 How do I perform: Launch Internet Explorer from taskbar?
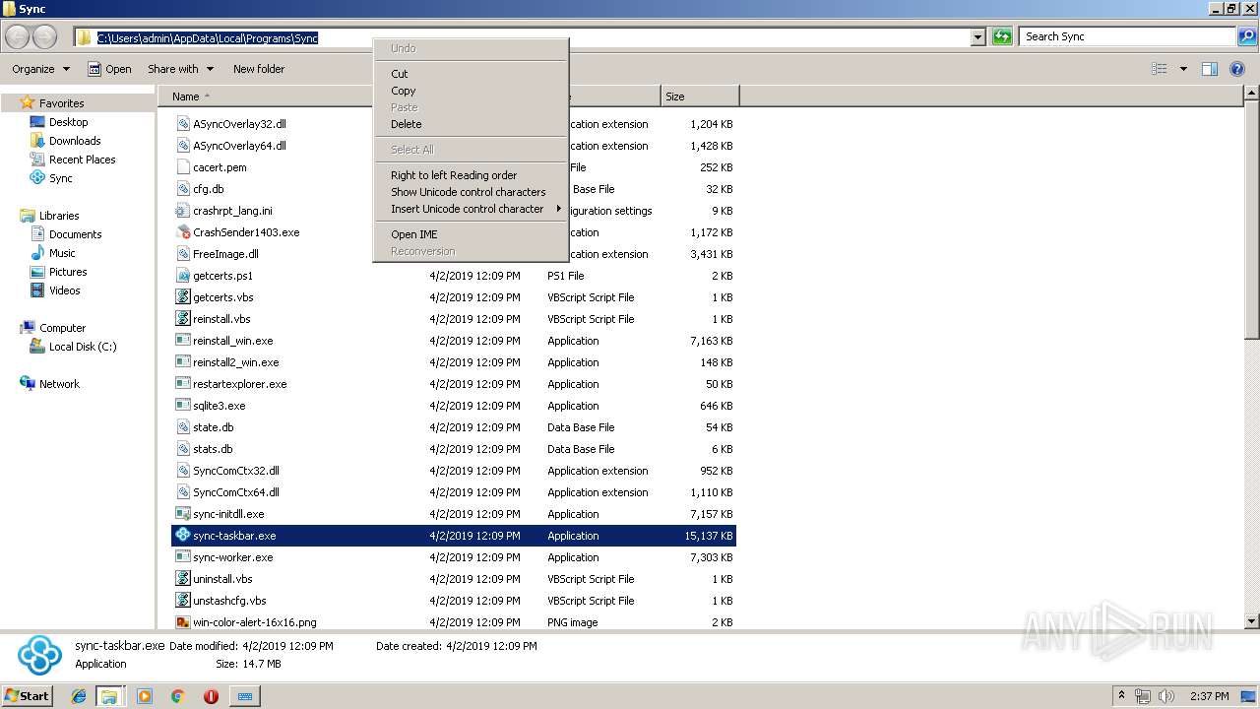79,696
